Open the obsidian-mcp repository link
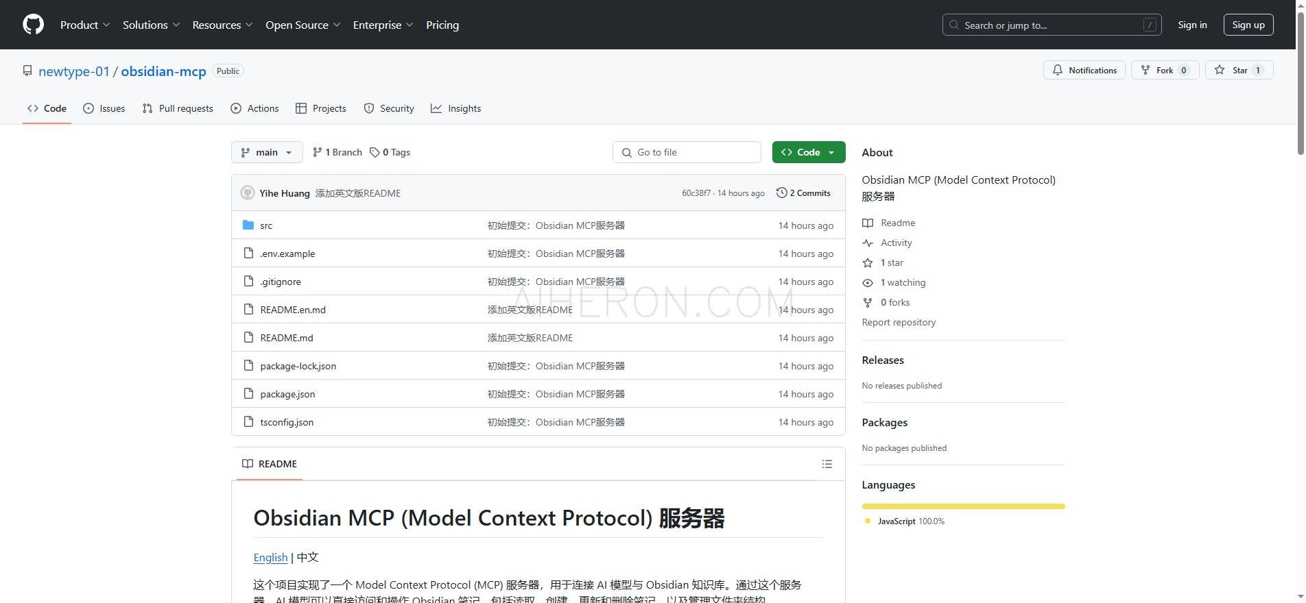The width and height of the screenshot is (1306, 603). pos(164,71)
